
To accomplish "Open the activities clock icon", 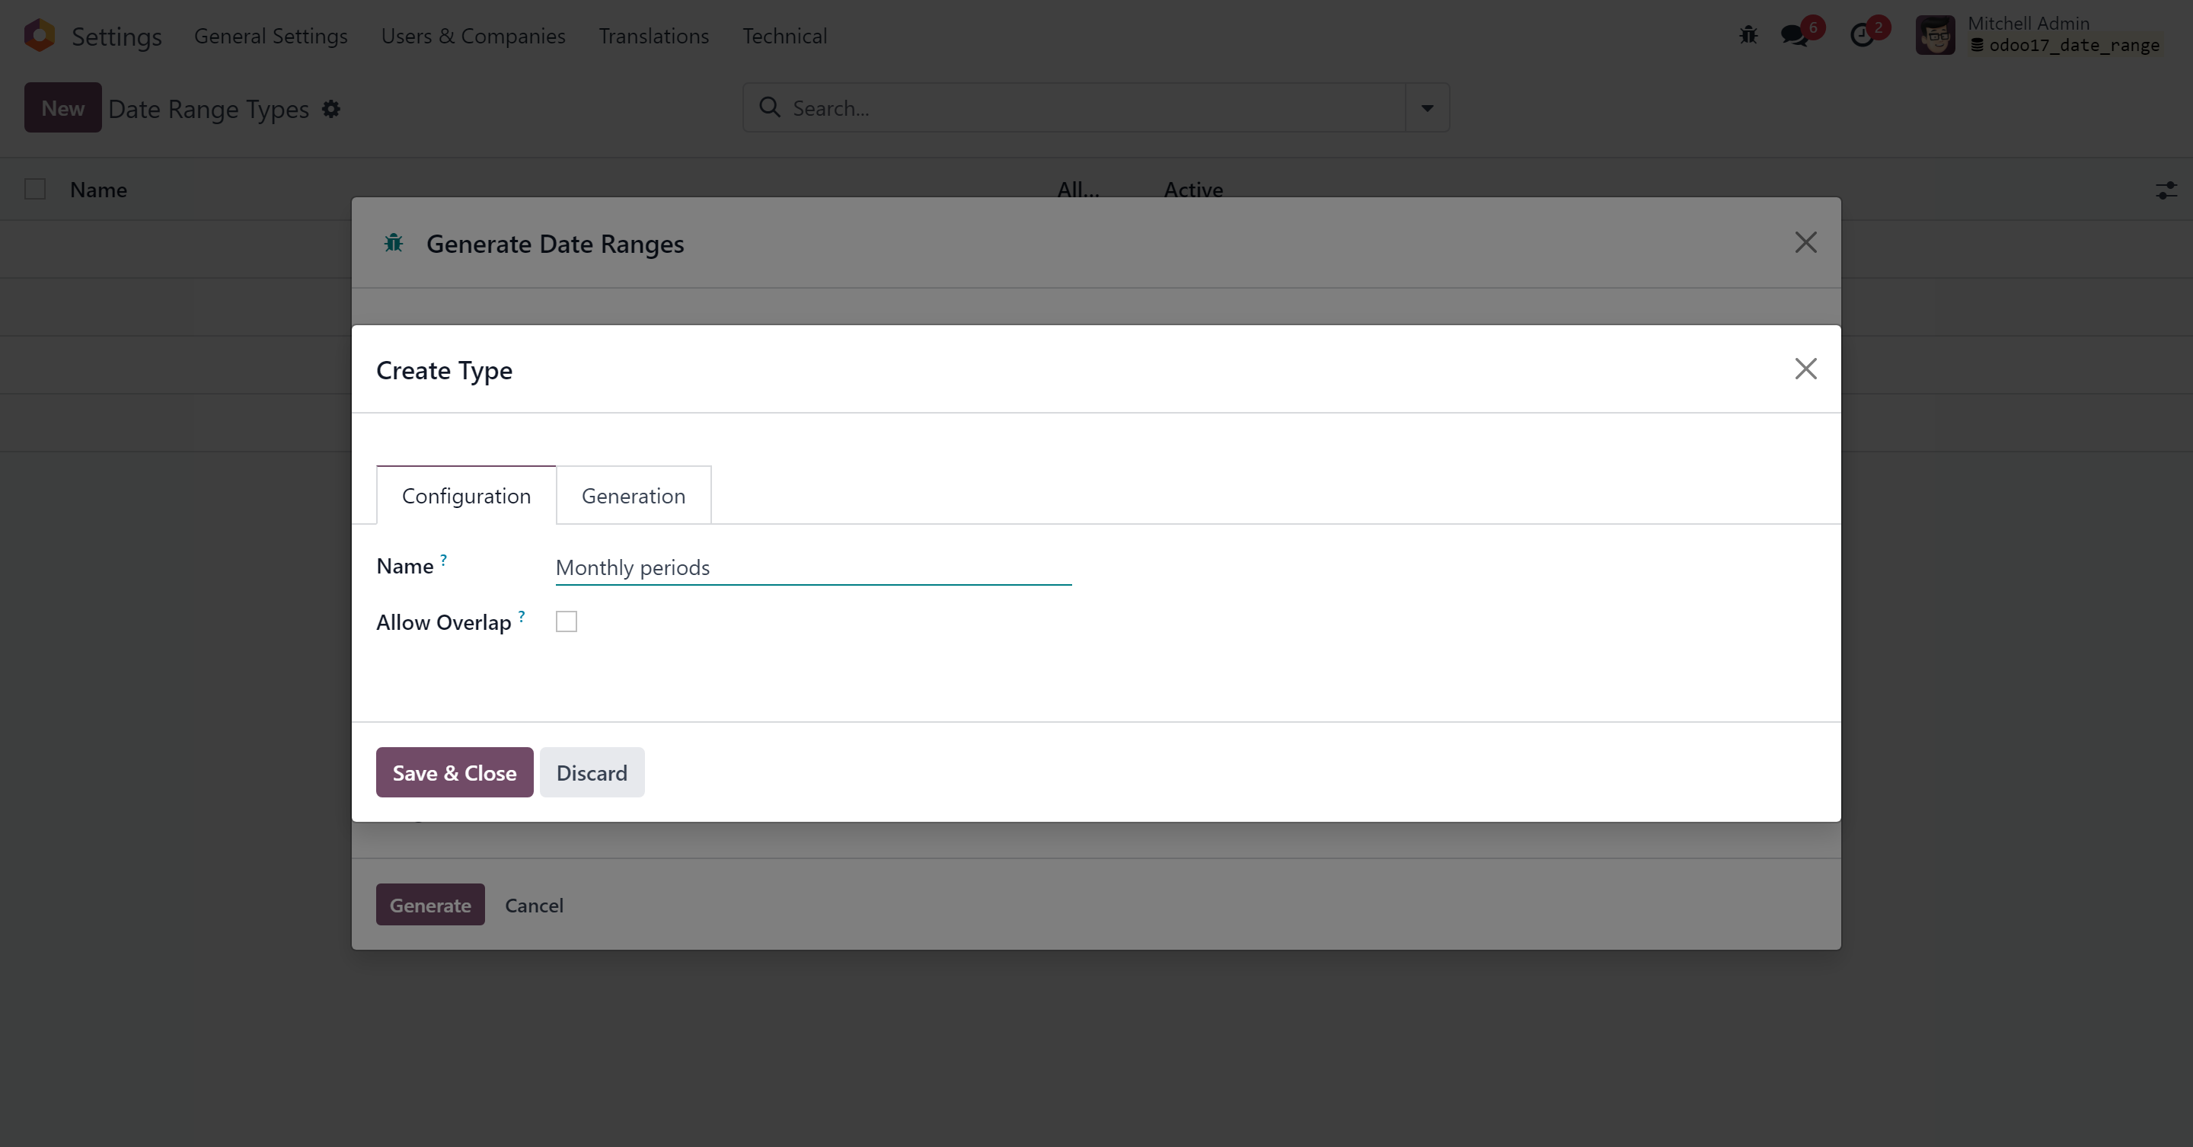I will point(1863,36).
